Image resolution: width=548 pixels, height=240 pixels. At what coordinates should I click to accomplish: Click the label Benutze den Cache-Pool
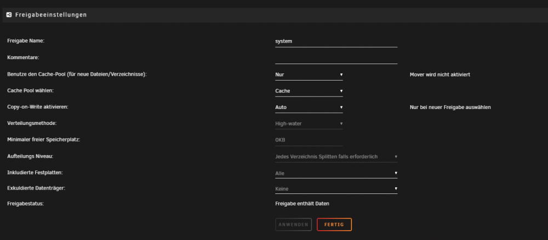(x=77, y=75)
